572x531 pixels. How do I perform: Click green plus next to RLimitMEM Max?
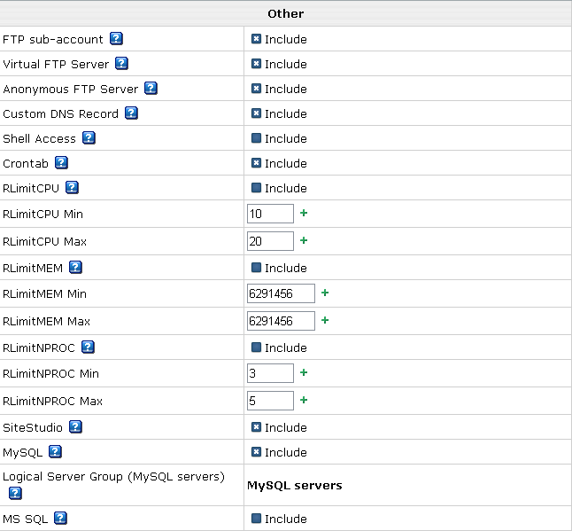pyautogui.click(x=325, y=320)
